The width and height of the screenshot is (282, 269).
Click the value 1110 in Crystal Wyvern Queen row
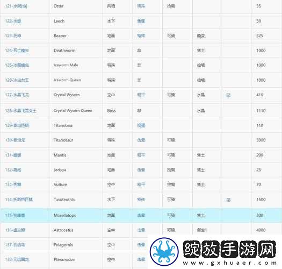click(261, 111)
